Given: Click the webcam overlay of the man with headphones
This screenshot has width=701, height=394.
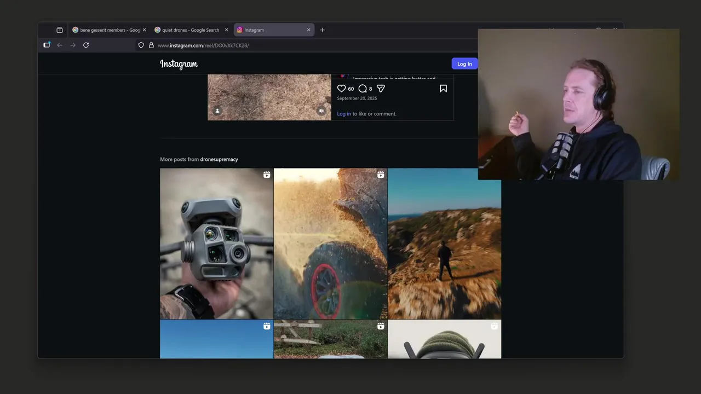Looking at the screenshot, I should point(578,104).
